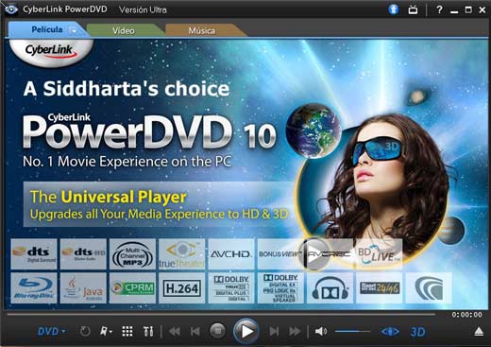Adjust the volume slider
The image size is (491, 347).
pyautogui.click(x=352, y=332)
